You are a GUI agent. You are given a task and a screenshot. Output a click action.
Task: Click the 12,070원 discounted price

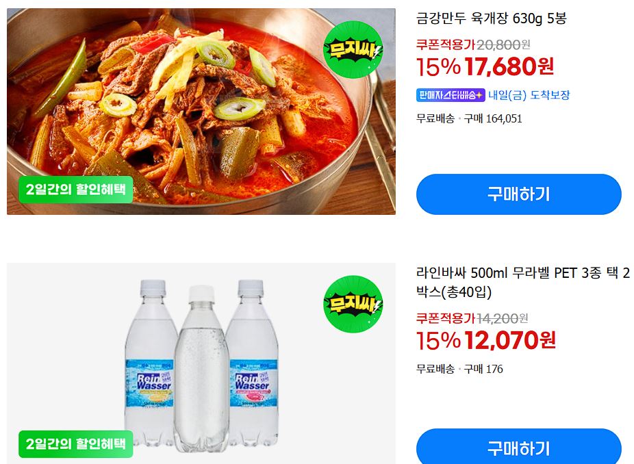tap(509, 340)
